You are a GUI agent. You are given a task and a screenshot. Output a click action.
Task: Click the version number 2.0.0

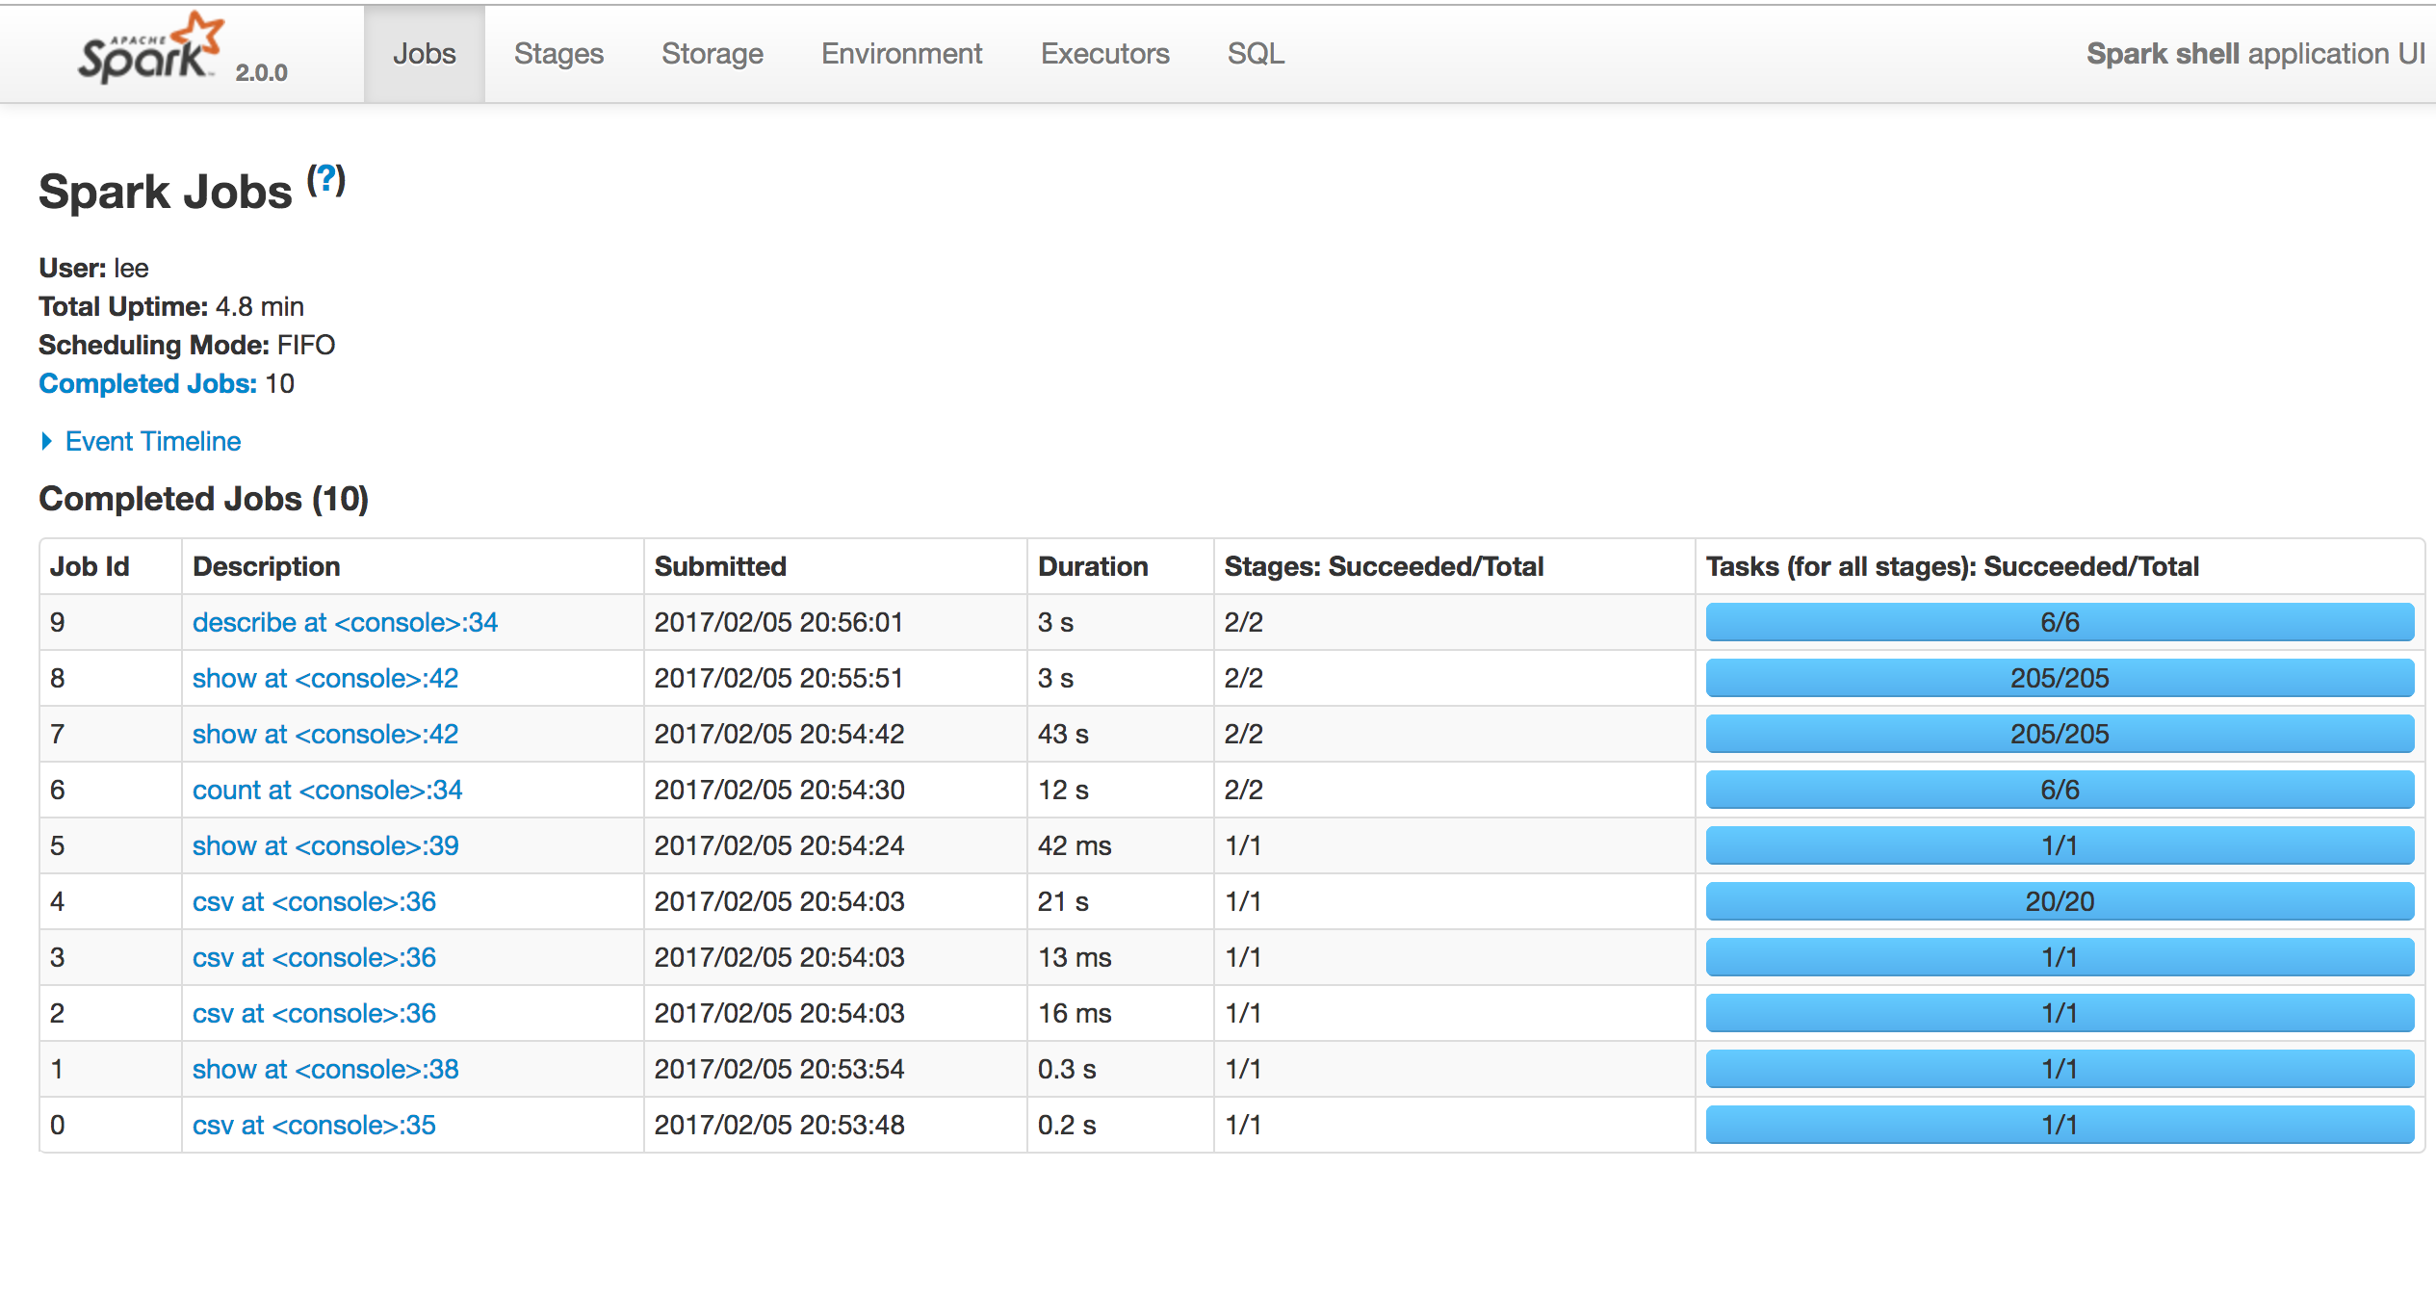click(x=261, y=72)
